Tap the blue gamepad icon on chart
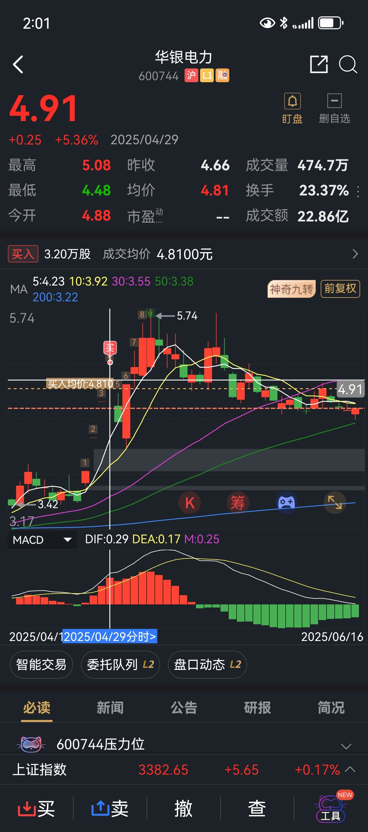The width and height of the screenshot is (368, 832). tap(287, 503)
